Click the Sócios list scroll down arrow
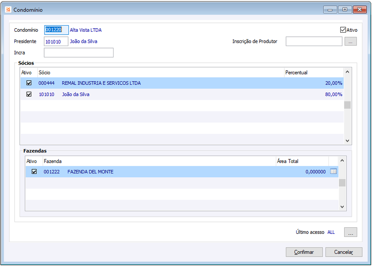The image size is (372, 266). click(347, 141)
